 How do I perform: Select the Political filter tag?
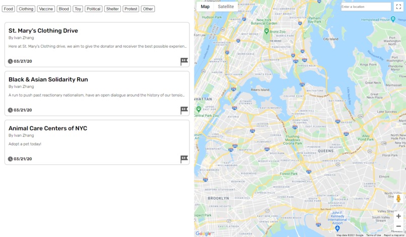coord(94,9)
